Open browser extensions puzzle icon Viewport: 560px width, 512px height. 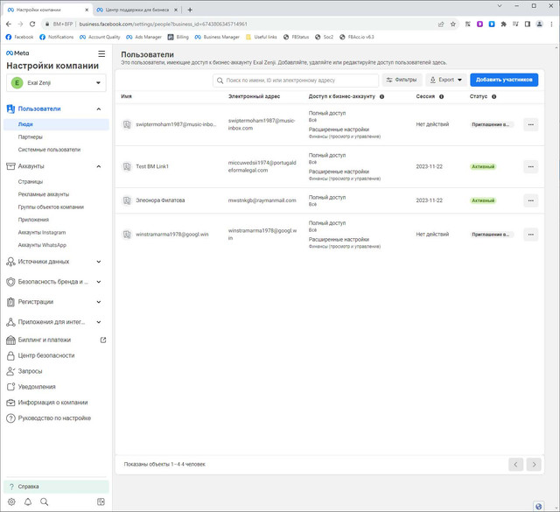coord(504,24)
